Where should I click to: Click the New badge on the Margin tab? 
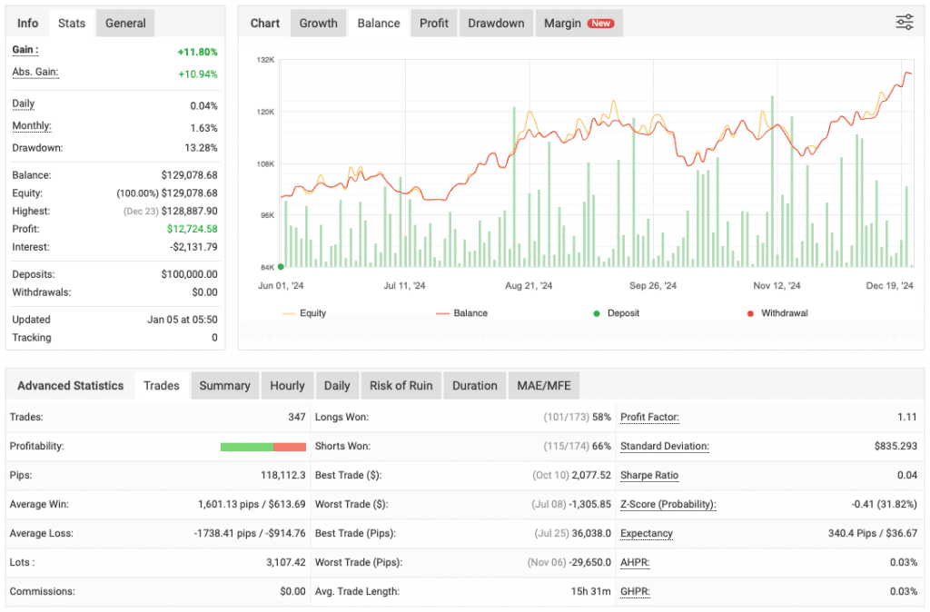602,23
